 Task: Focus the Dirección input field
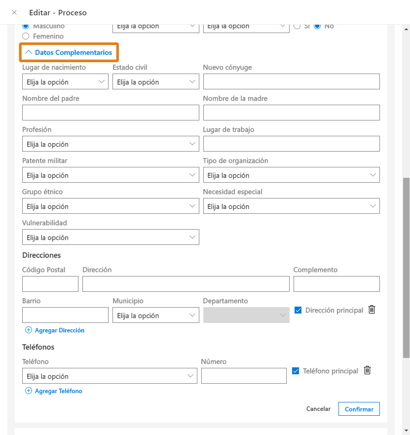click(186, 284)
